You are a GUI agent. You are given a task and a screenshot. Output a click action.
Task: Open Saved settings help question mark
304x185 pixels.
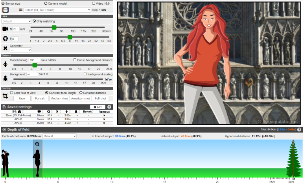(109, 107)
